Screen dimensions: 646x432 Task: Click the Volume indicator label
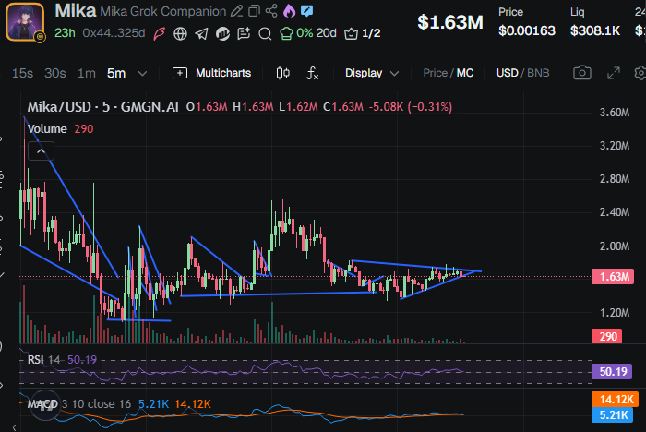click(x=47, y=129)
